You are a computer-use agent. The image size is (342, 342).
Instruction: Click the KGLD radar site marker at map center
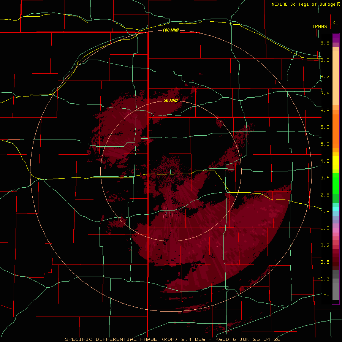point(170,172)
